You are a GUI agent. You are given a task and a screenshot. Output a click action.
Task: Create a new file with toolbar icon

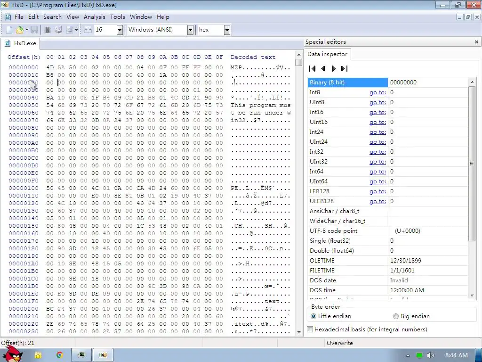tap(9, 30)
